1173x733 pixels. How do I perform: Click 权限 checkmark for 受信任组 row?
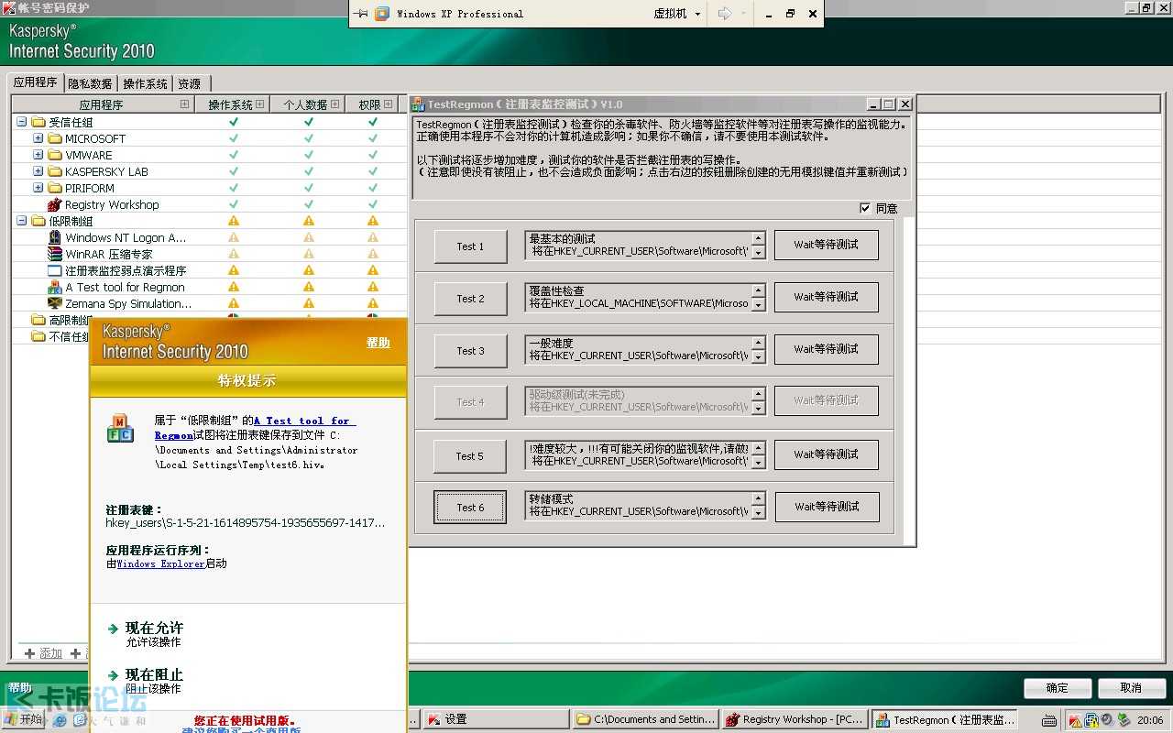[x=373, y=122]
